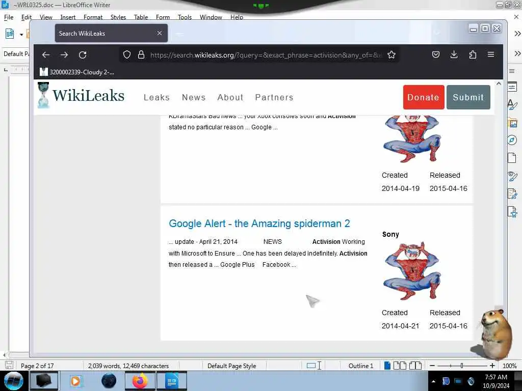This screenshot has height=391, width=522.
Task: Reload the WikiLeaks search page
Action: 83,55
